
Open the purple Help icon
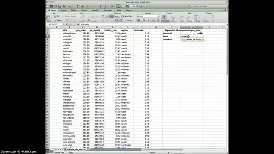point(141,6)
